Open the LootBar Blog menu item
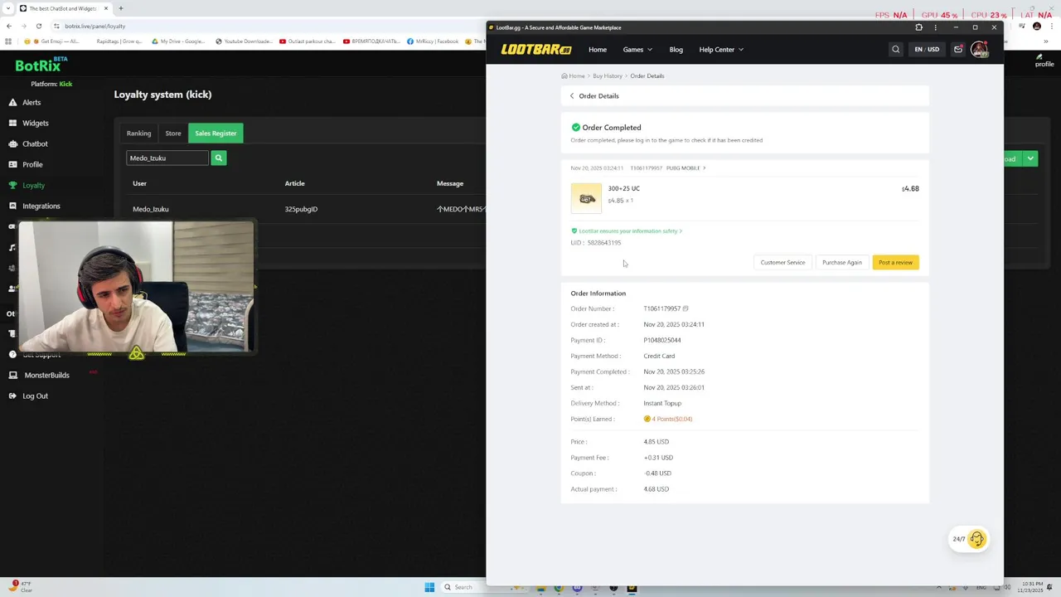 tap(676, 50)
